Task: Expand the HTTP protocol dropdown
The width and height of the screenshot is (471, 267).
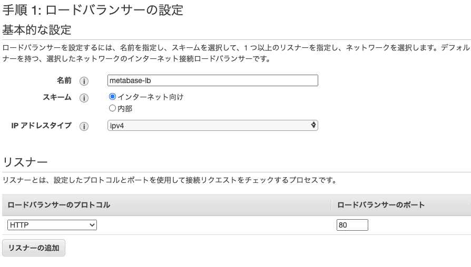Action: pyautogui.click(x=52, y=225)
